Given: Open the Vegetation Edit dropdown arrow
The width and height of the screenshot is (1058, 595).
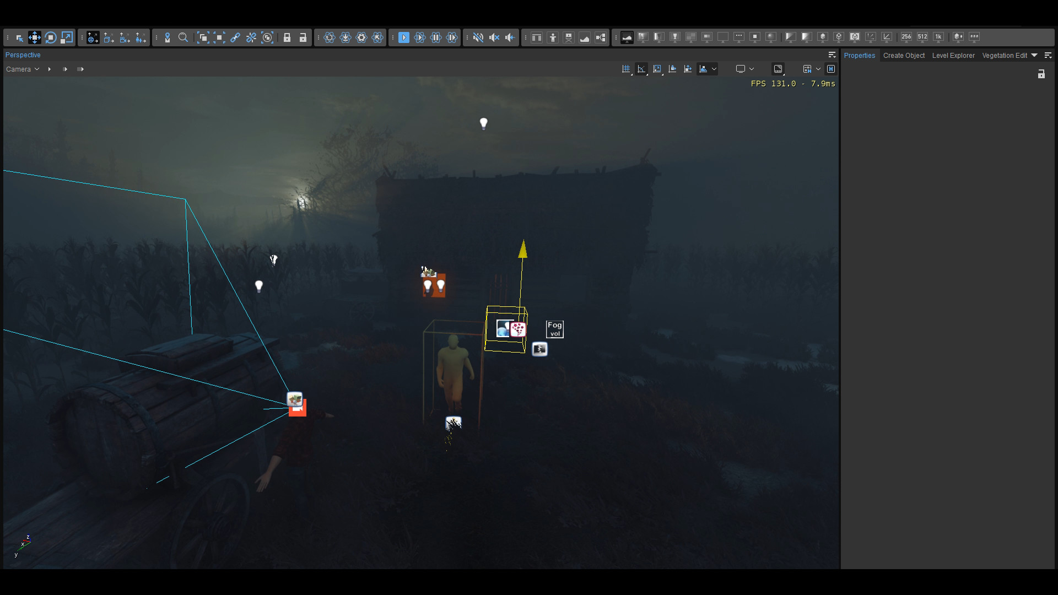Looking at the screenshot, I should 1035,55.
